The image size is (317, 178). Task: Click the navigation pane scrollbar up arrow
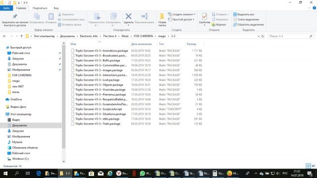click(64, 43)
